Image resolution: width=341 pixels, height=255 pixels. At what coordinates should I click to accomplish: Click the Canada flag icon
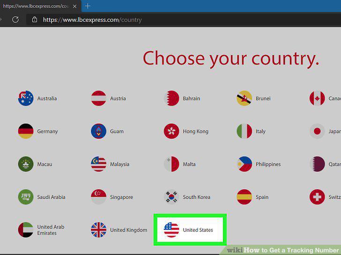click(317, 98)
